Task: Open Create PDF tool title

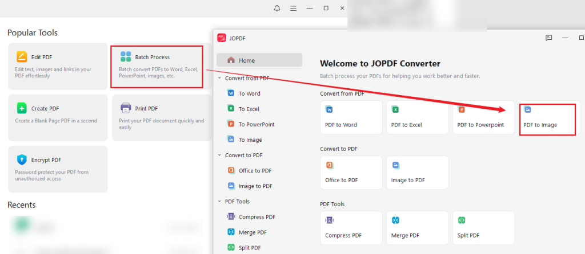Action: click(45, 109)
